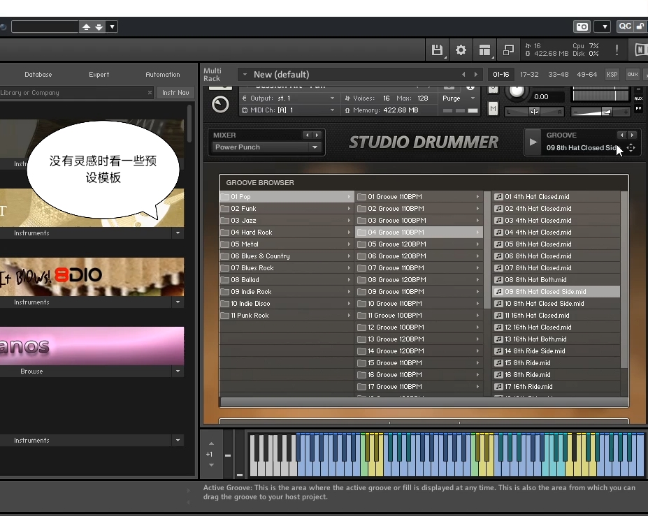Click the 8DIO library banner
648x516 pixels.
[x=92, y=277]
